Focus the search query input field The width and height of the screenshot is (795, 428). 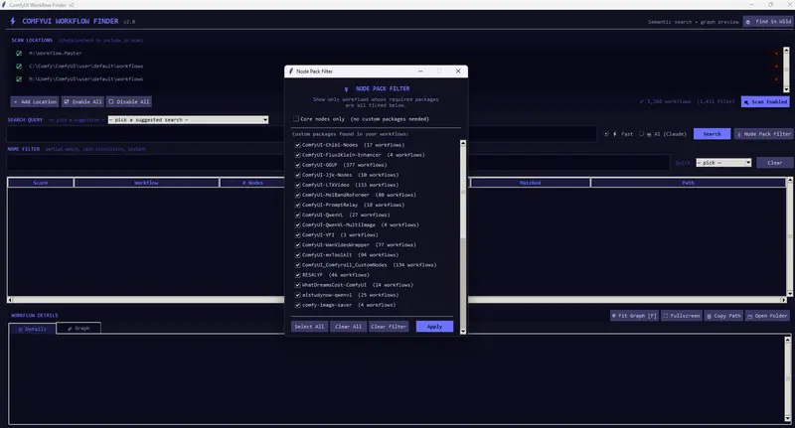[301, 134]
